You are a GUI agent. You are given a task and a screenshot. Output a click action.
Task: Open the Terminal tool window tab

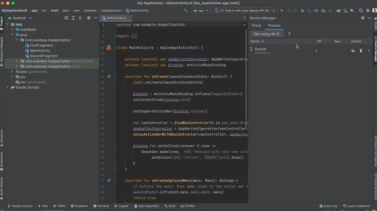pos(101,206)
